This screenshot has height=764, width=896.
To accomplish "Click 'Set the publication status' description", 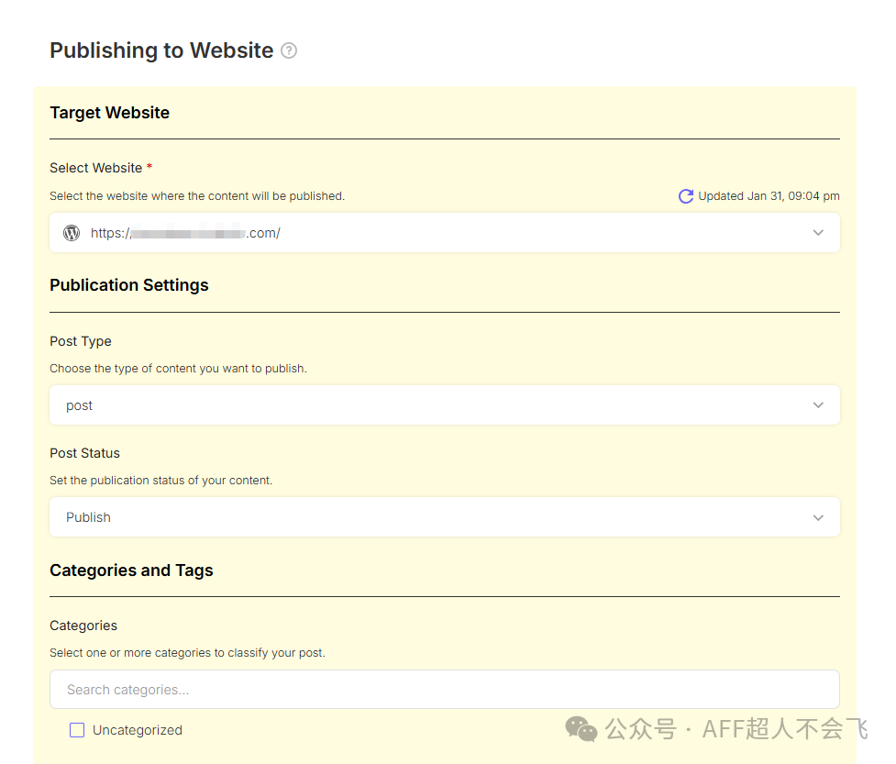I will [161, 481].
